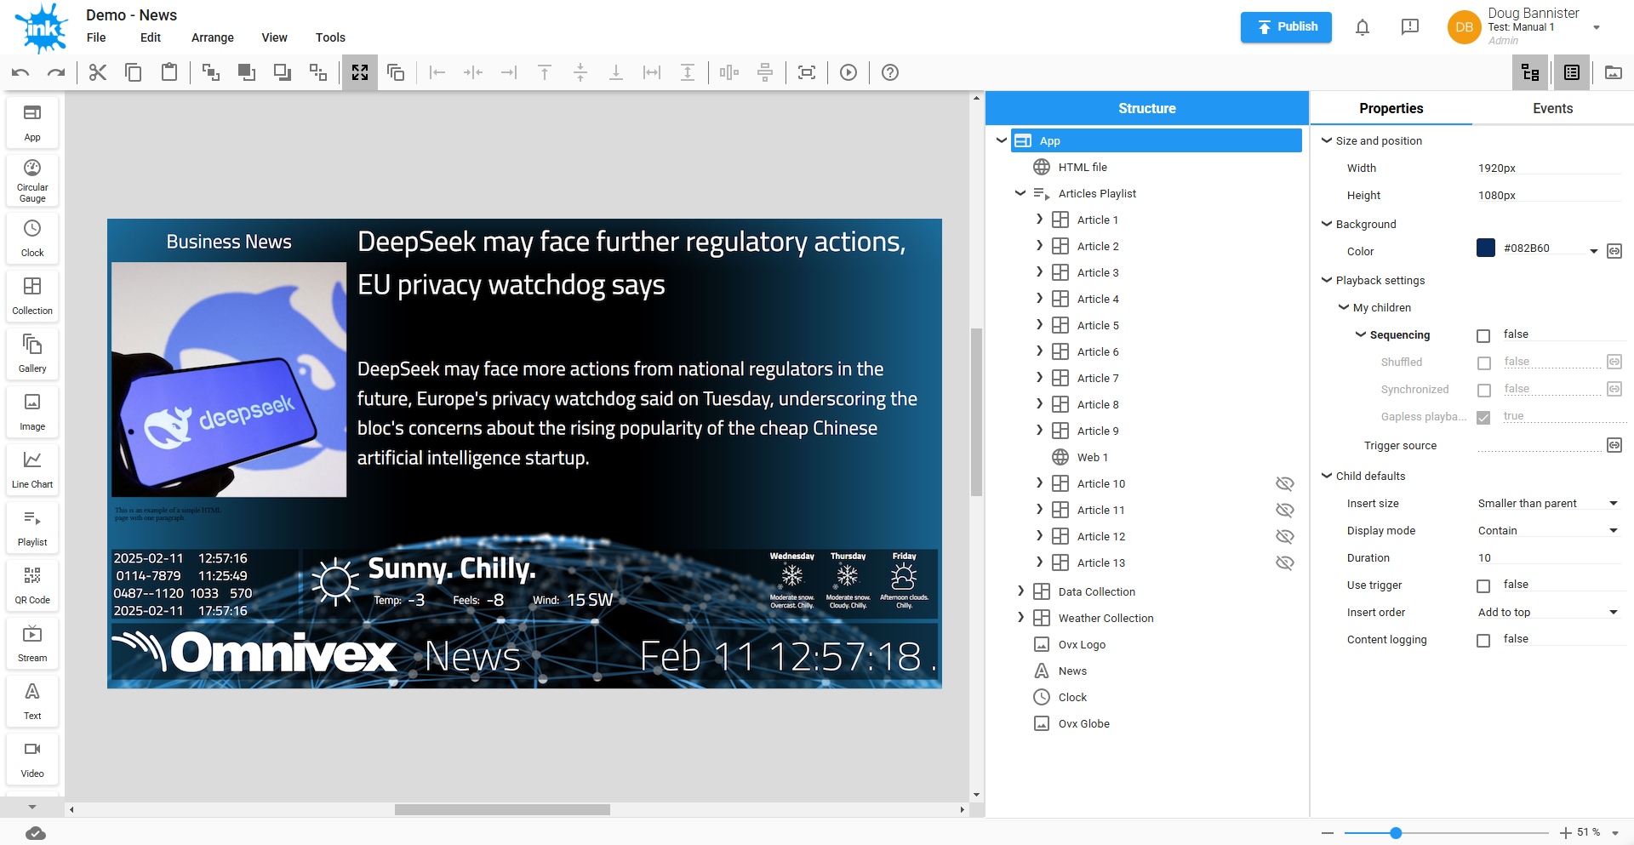Toggle the Shuffled checkbox
1634x845 pixels.
[1483, 363]
